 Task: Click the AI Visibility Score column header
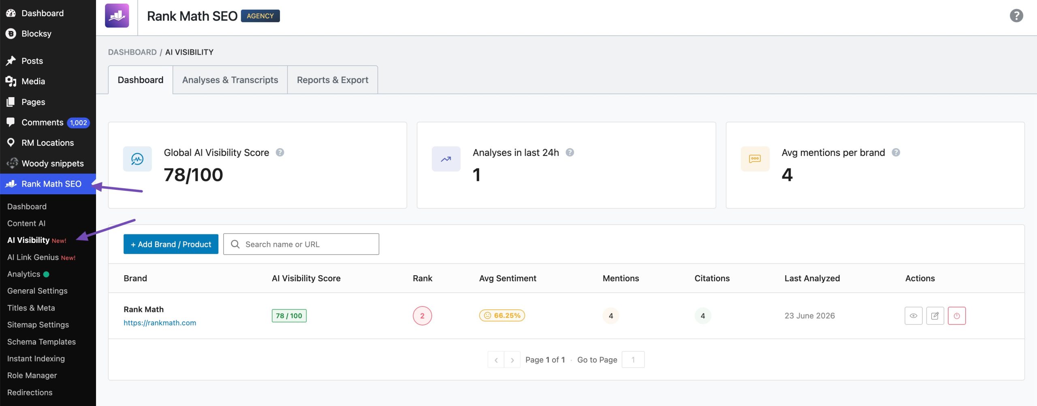point(306,278)
